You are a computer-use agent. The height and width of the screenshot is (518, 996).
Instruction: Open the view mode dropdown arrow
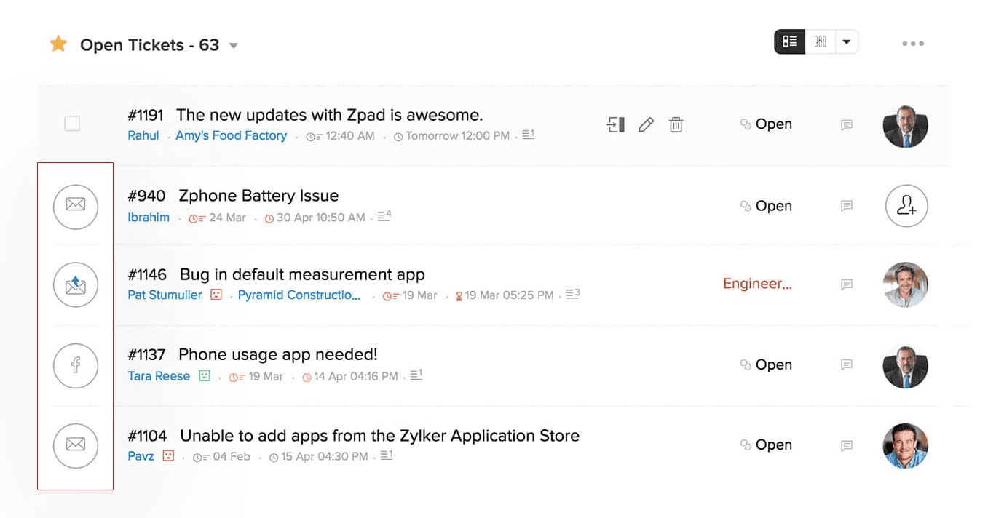pos(847,42)
